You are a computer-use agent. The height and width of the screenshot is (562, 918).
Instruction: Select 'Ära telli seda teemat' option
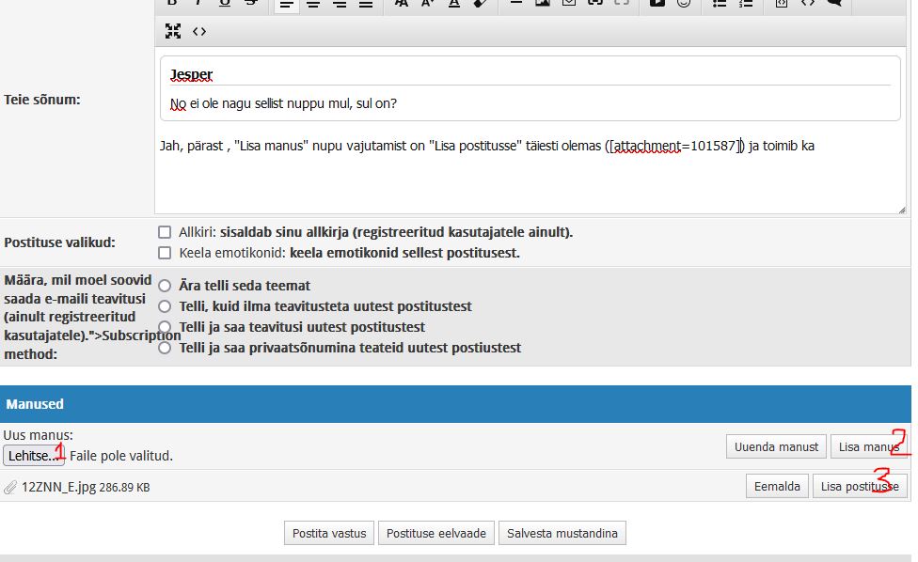tap(166, 286)
